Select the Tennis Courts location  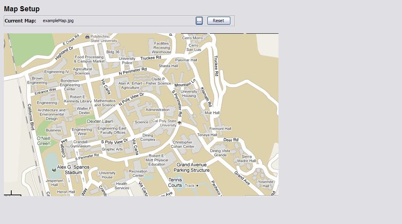(x=175, y=183)
